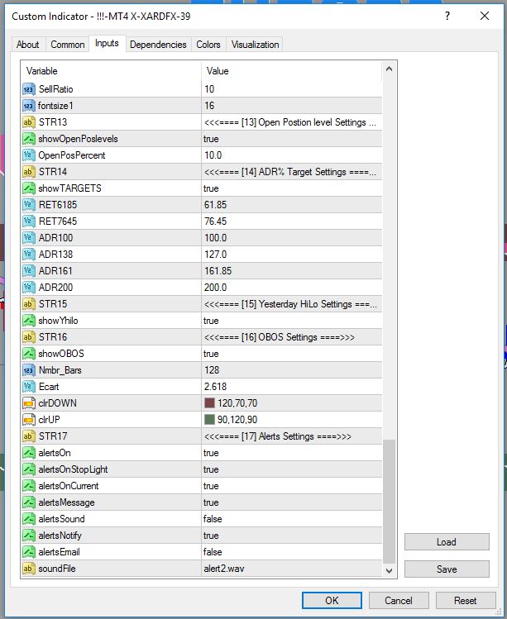
Task: Click the scroll up arrow in inputs list
Action: pos(390,70)
